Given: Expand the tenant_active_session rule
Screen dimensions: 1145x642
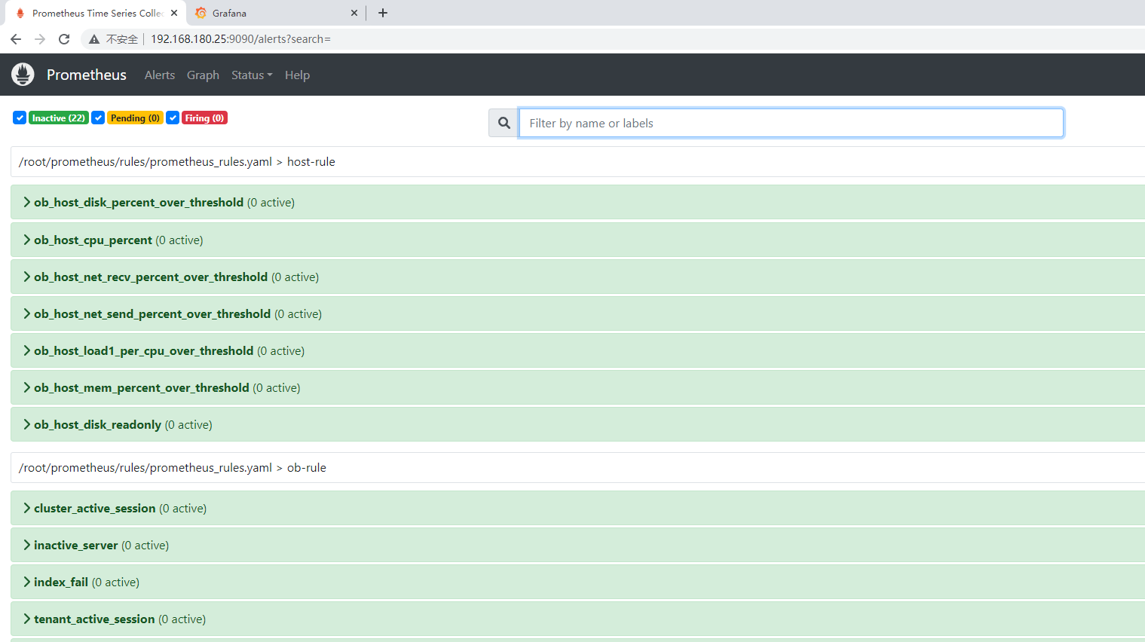Looking at the screenshot, I should click(577, 619).
